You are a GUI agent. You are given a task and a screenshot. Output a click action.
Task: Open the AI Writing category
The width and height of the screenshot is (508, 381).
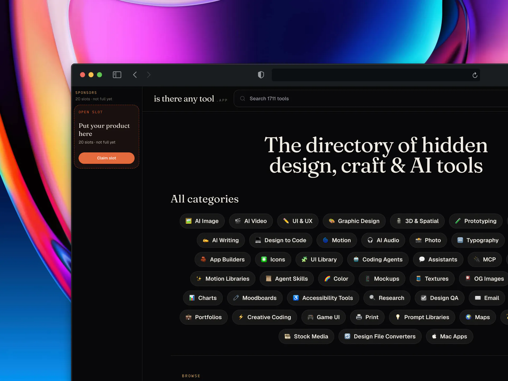coord(221,240)
